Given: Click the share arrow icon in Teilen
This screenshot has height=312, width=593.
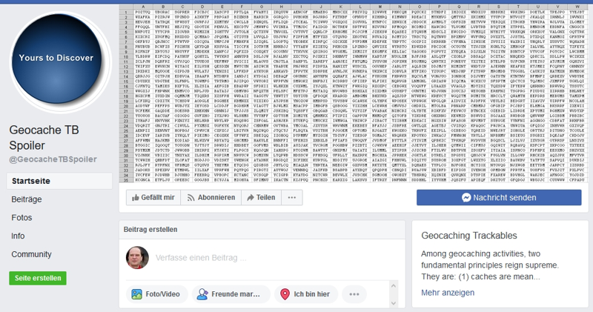Looking at the screenshot, I should [251, 197].
